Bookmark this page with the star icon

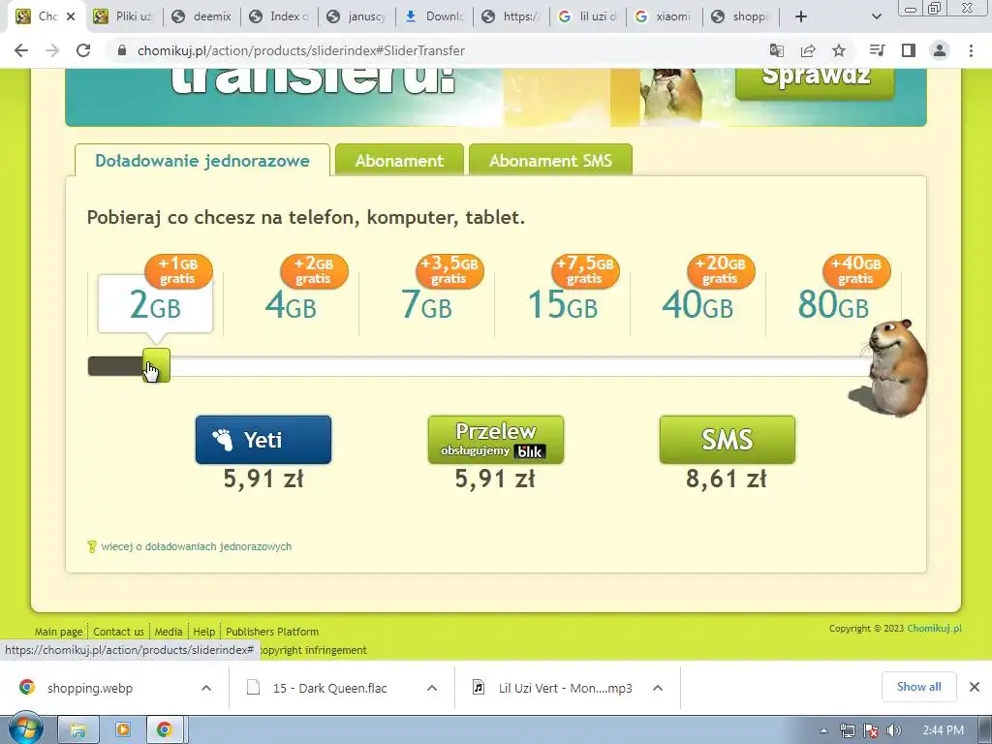[839, 50]
